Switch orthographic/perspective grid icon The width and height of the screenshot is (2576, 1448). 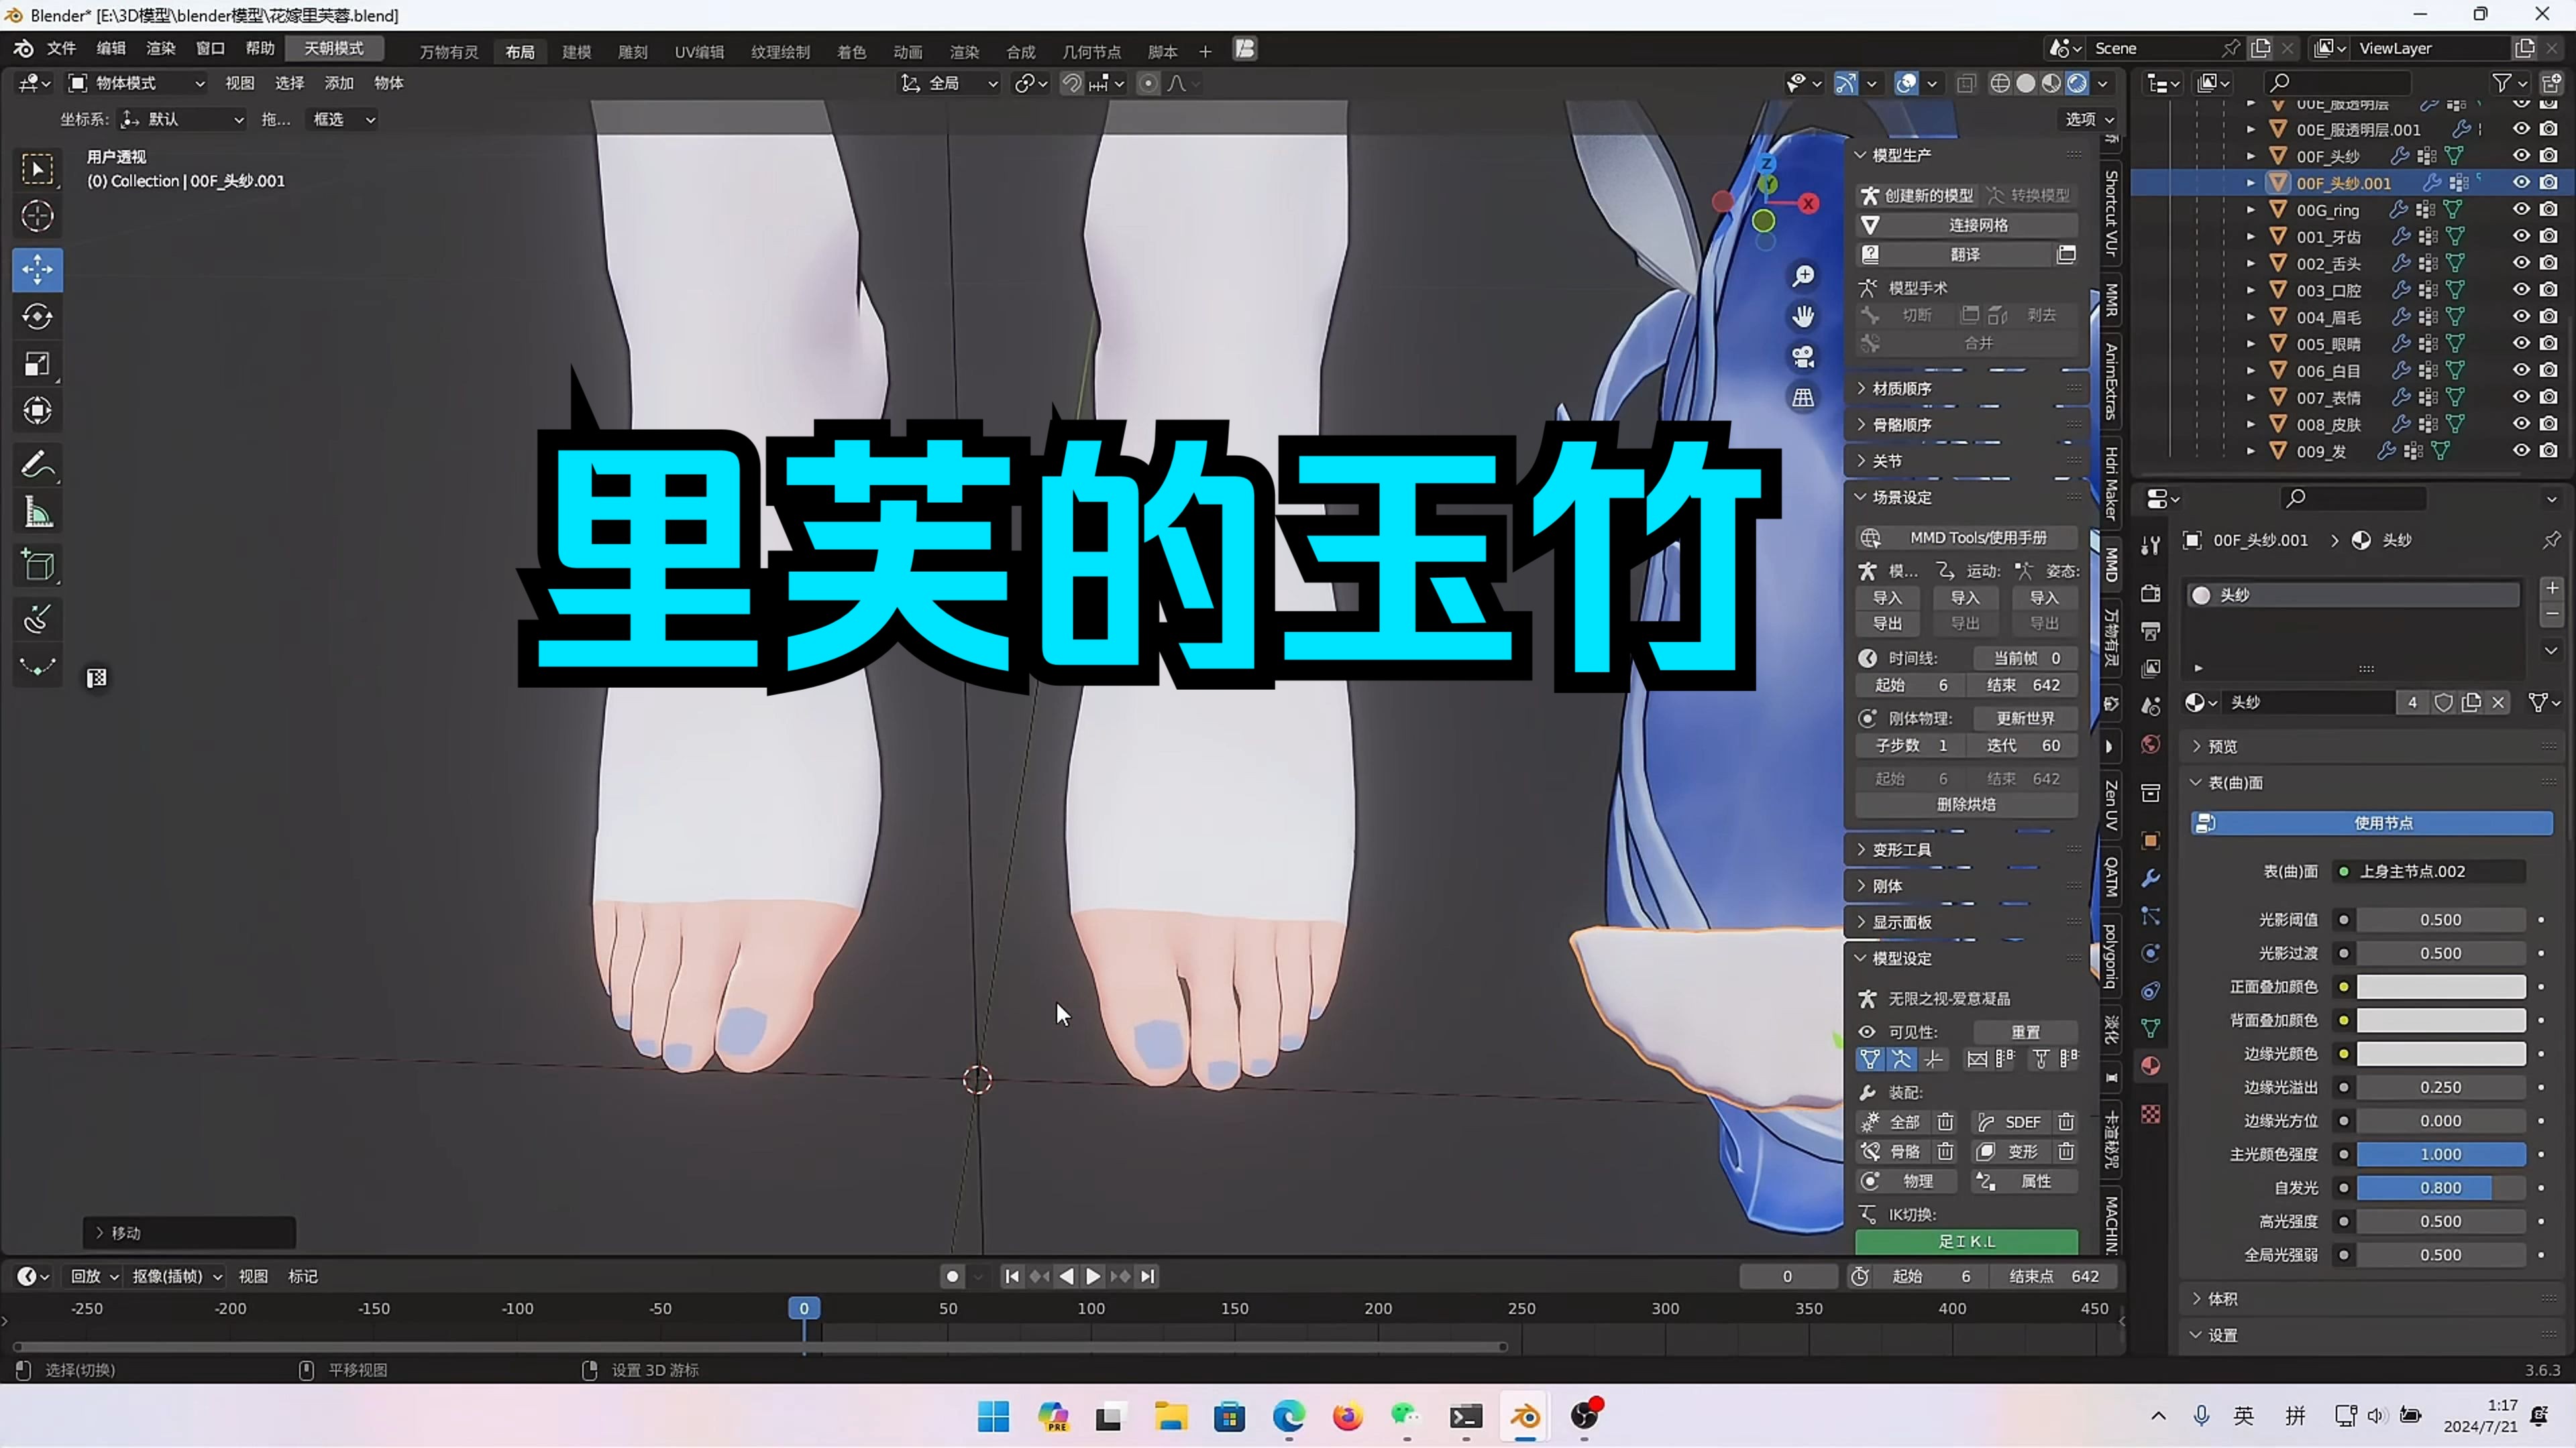click(1803, 398)
